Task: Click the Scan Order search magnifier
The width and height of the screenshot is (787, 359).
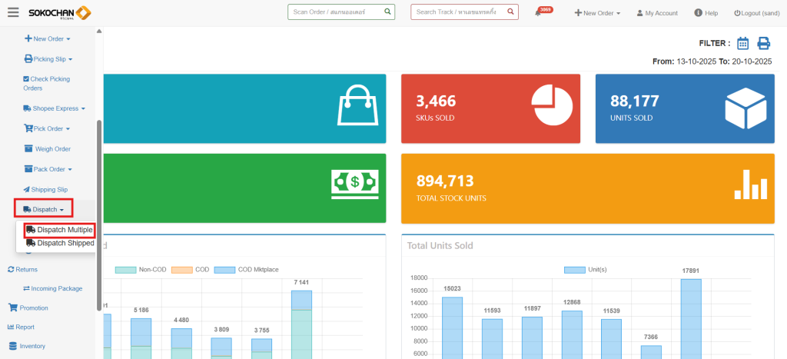Action: pyautogui.click(x=387, y=12)
